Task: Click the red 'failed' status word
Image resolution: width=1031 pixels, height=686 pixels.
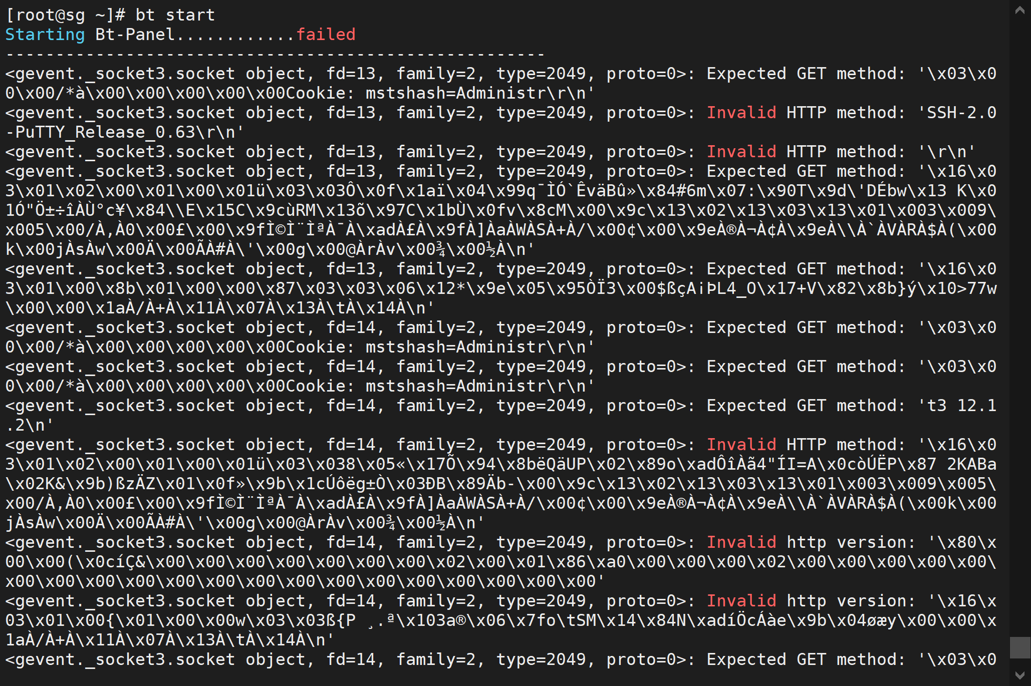Action: click(326, 35)
